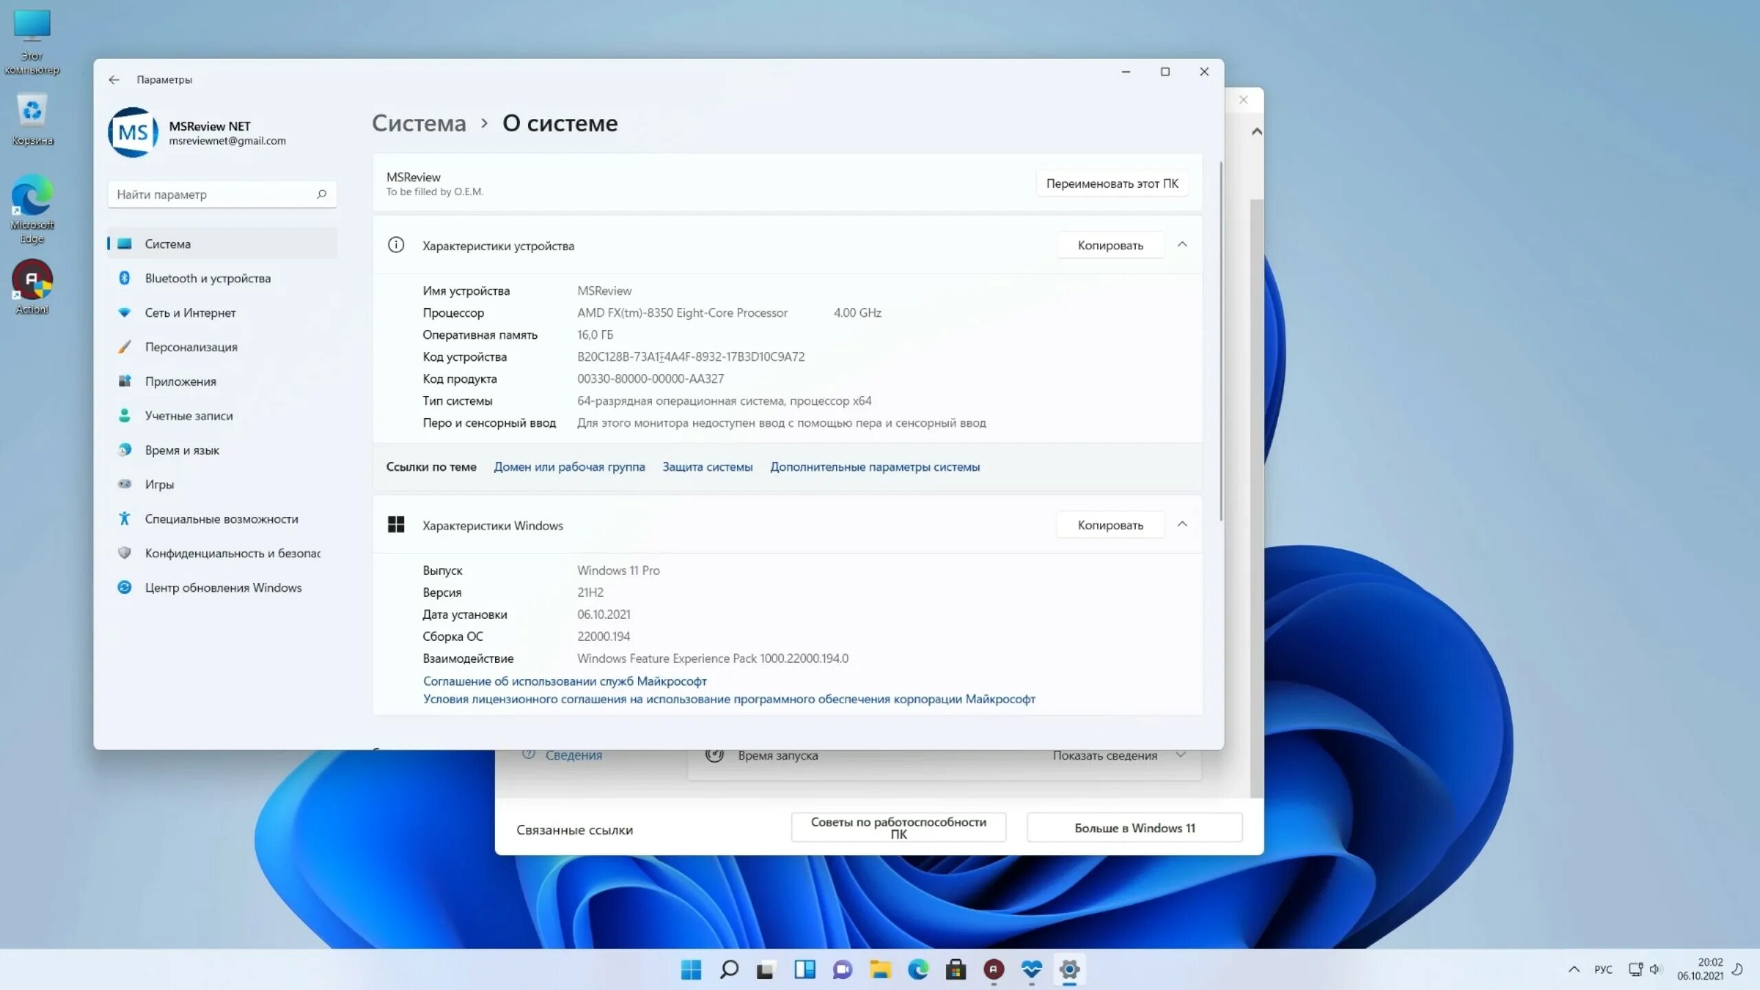Open PC Health Check on taskbar
Viewport: 1760px width, 990px height.
[1031, 969]
